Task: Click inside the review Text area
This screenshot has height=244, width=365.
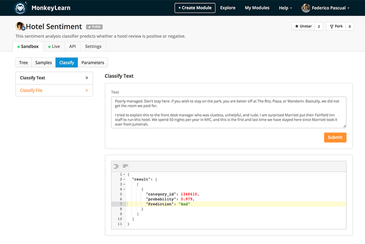Action: click(228, 113)
